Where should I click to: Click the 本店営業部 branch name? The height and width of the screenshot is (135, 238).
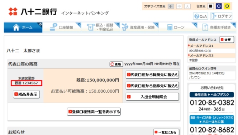[26, 78]
